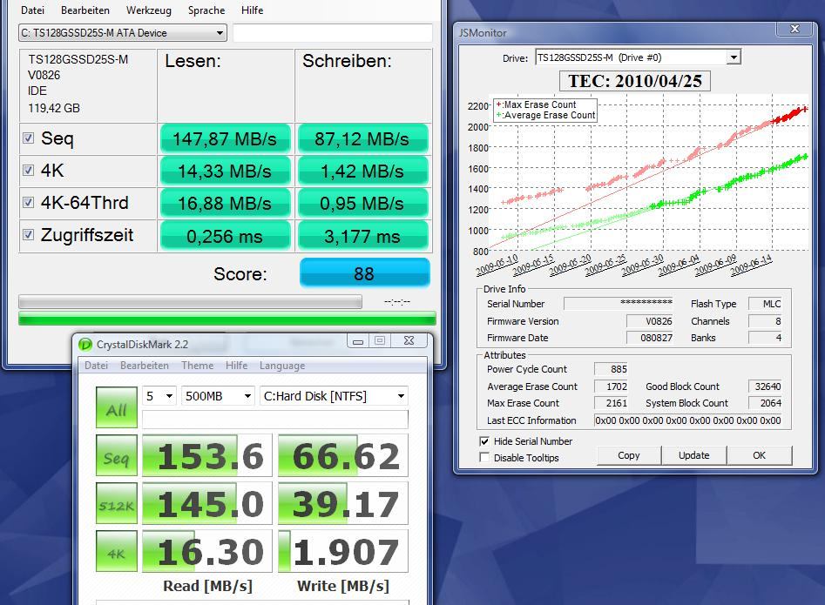
Task: Uncheck the 4K benchmark checkbox
Action: (x=29, y=171)
